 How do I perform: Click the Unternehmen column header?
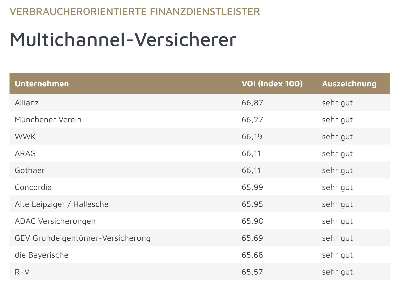coord(42,84)
